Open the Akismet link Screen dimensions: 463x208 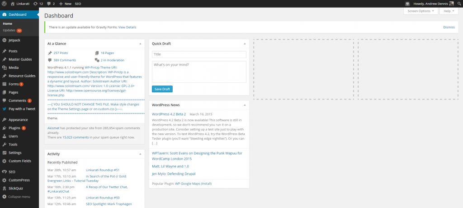(x=53, y=128)
